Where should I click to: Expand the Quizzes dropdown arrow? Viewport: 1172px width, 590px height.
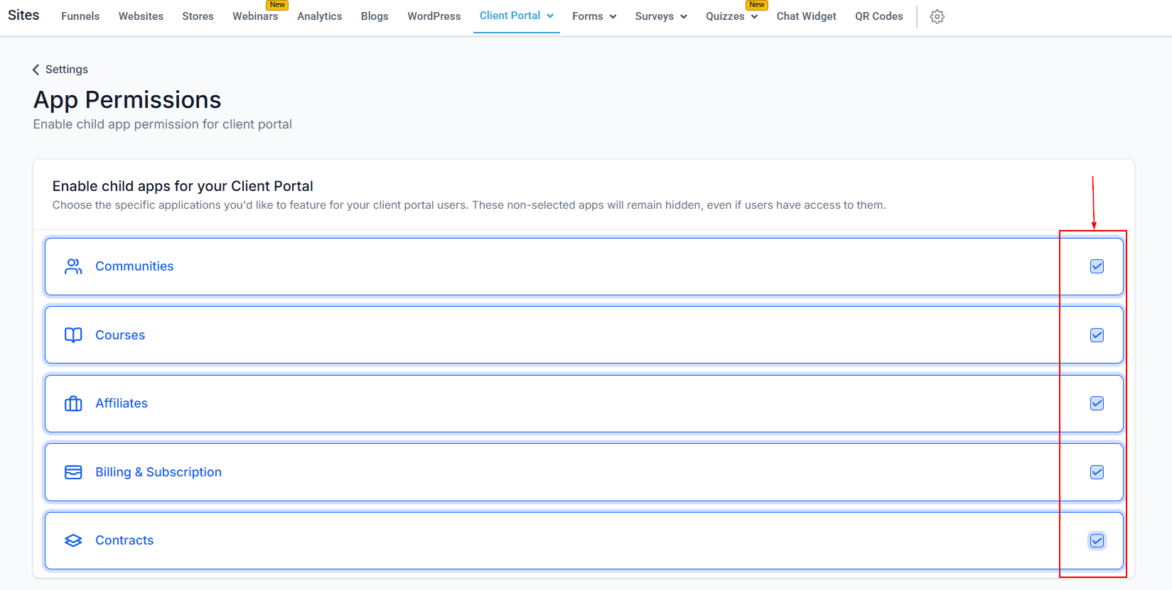tap(754, 16)
